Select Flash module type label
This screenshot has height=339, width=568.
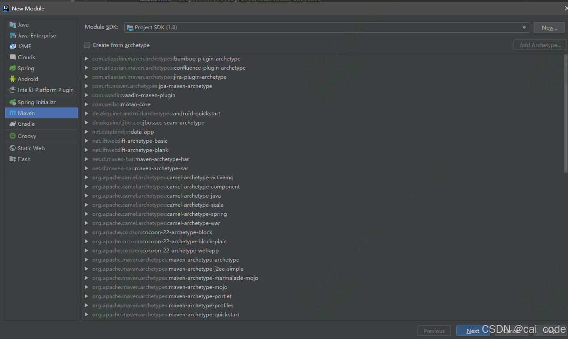[x=24, y=159]
